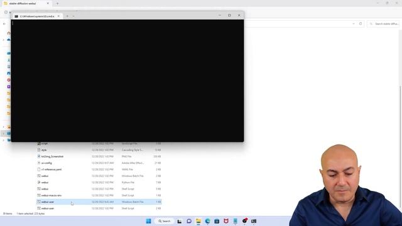Screen dimensions: 402x226
Task: Expand the highlighted sidebar tree node
Action: click(4, 134)
